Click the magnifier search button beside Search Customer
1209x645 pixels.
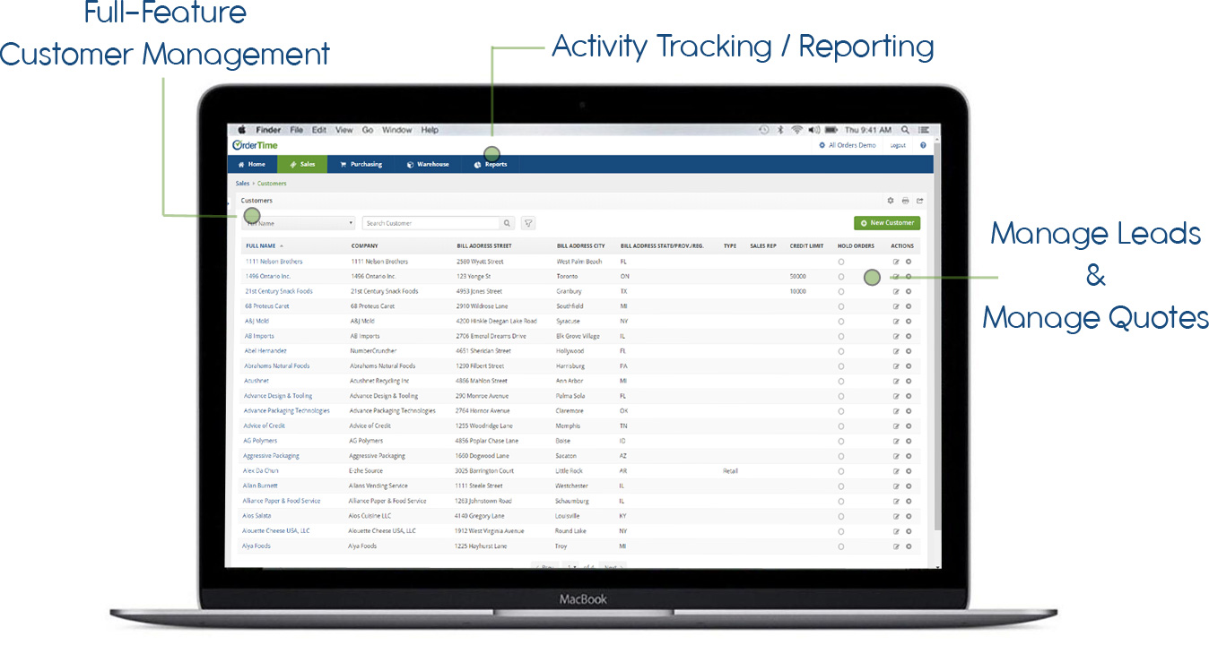[x=508, y=223]
